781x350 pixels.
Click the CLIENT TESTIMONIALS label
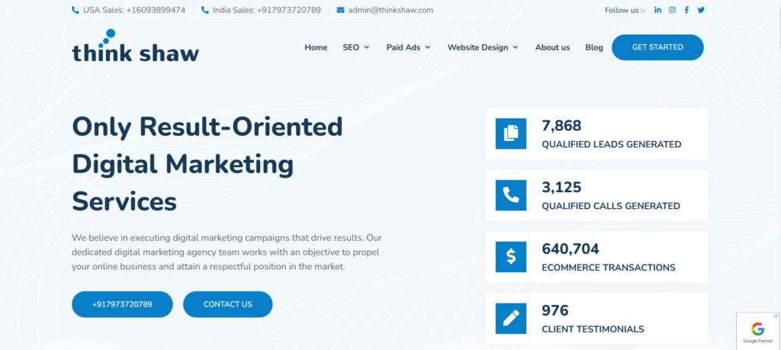593,329
